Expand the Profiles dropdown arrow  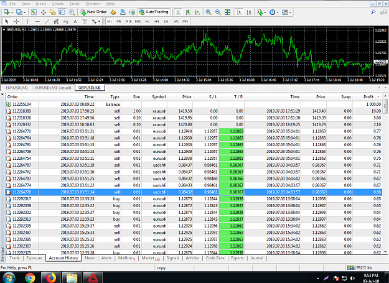(24, 12)
